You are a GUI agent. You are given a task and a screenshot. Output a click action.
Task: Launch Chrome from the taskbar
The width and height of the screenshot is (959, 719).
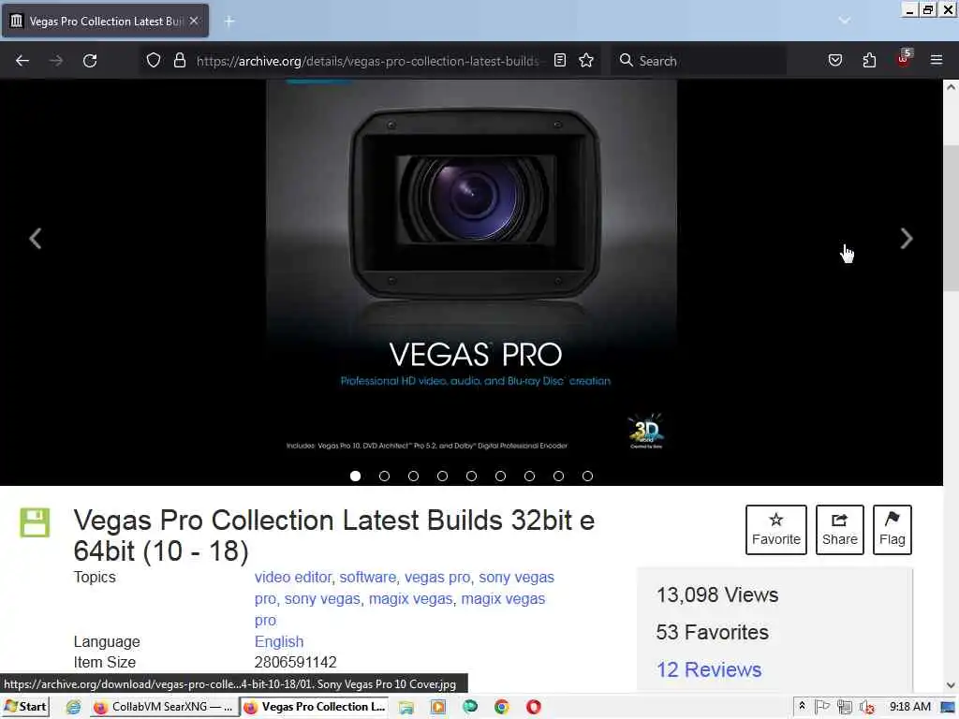(502, 707)
